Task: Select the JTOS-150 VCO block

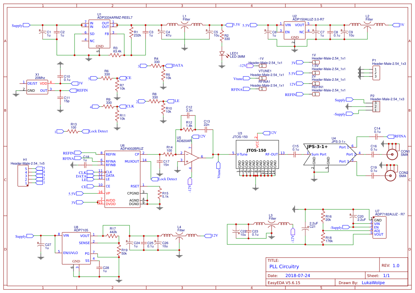Action: [257, 154]
